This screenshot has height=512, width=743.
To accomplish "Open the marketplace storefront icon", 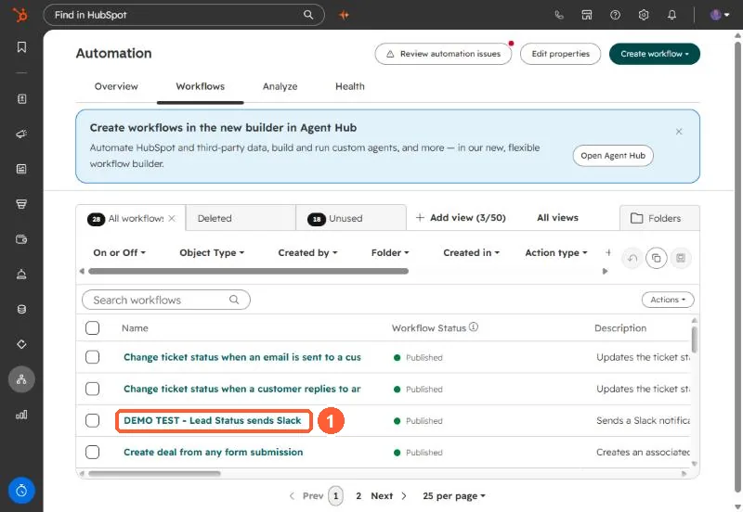I will click(x=587, y=15).
